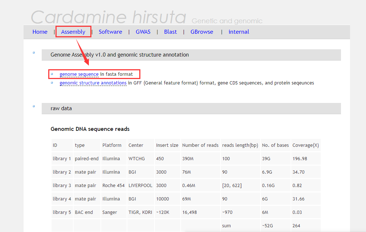Click the Cardamine hirsuta site title

click(108, 17)
